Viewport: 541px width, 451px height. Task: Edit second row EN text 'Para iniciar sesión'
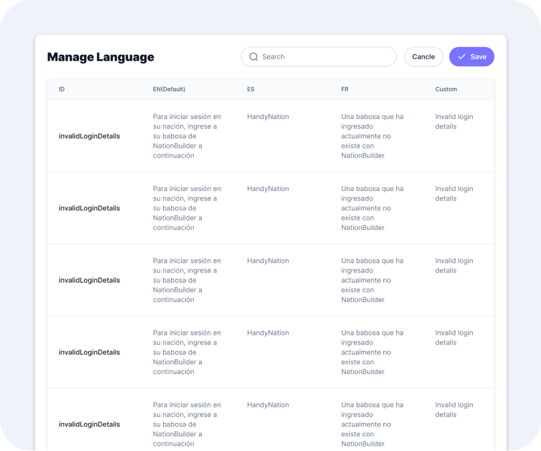tap(186, 208)
